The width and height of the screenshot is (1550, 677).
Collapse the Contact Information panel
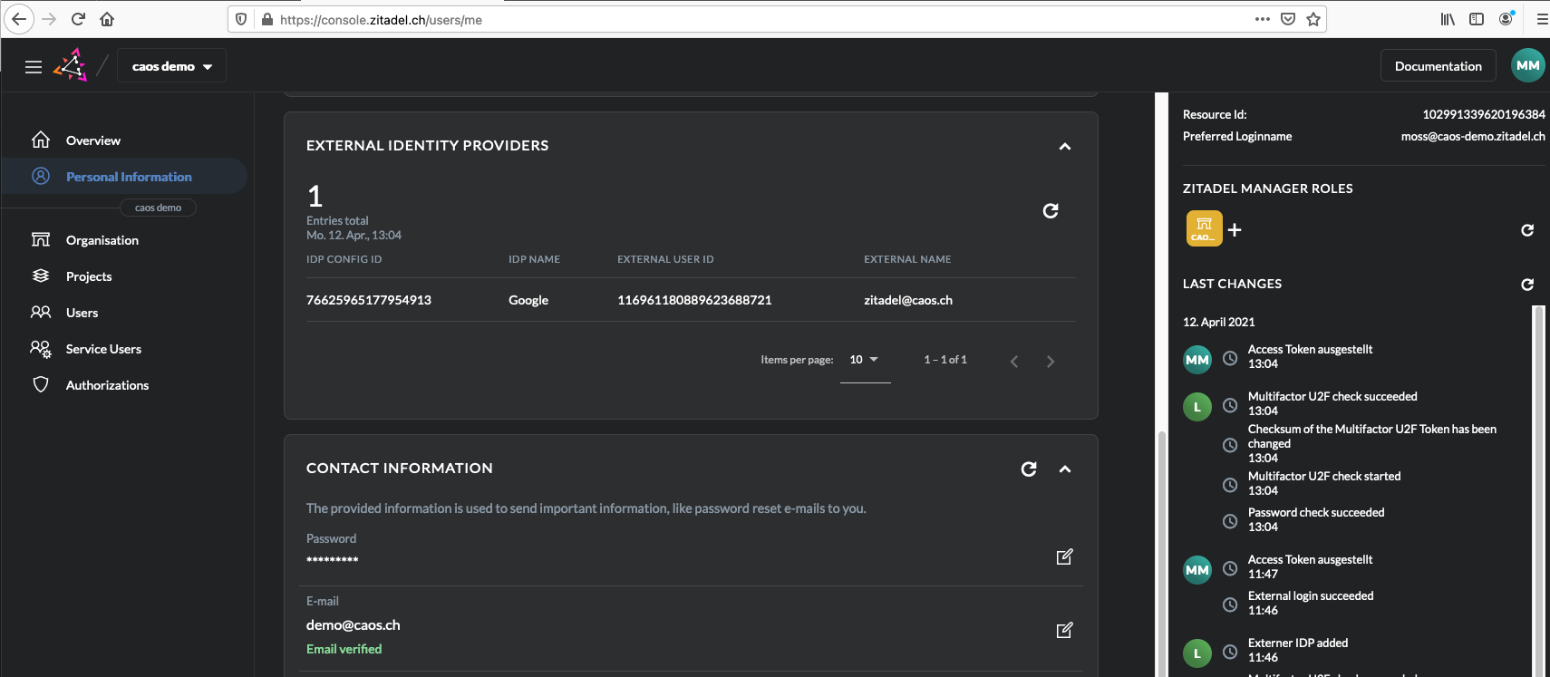[x=1065, y=469]
